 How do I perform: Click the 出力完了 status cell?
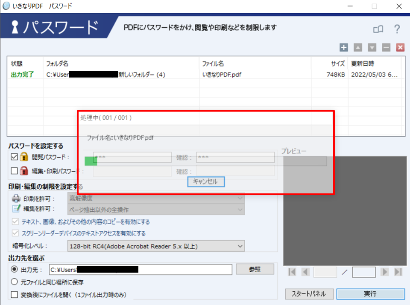22,75
